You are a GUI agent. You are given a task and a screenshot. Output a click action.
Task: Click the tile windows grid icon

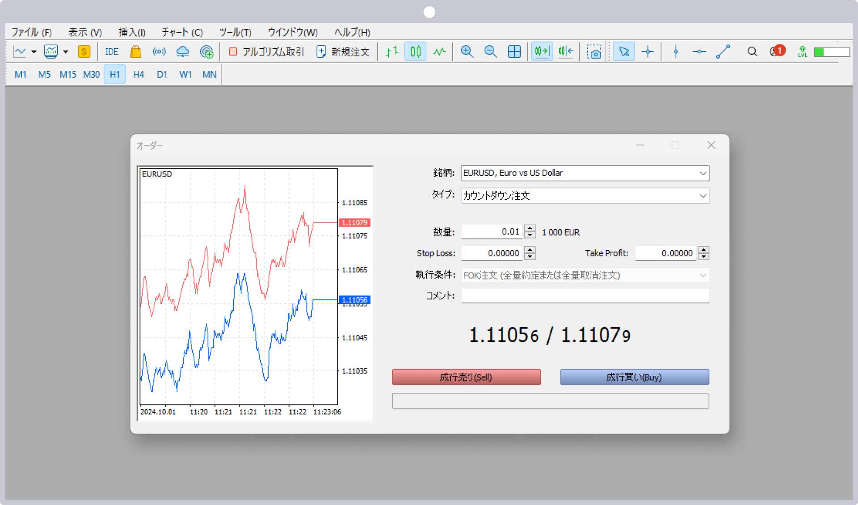(x=514, y=52)
